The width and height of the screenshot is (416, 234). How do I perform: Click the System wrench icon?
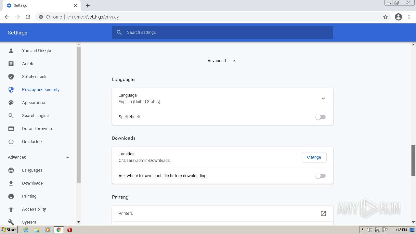tap(11, 222)
